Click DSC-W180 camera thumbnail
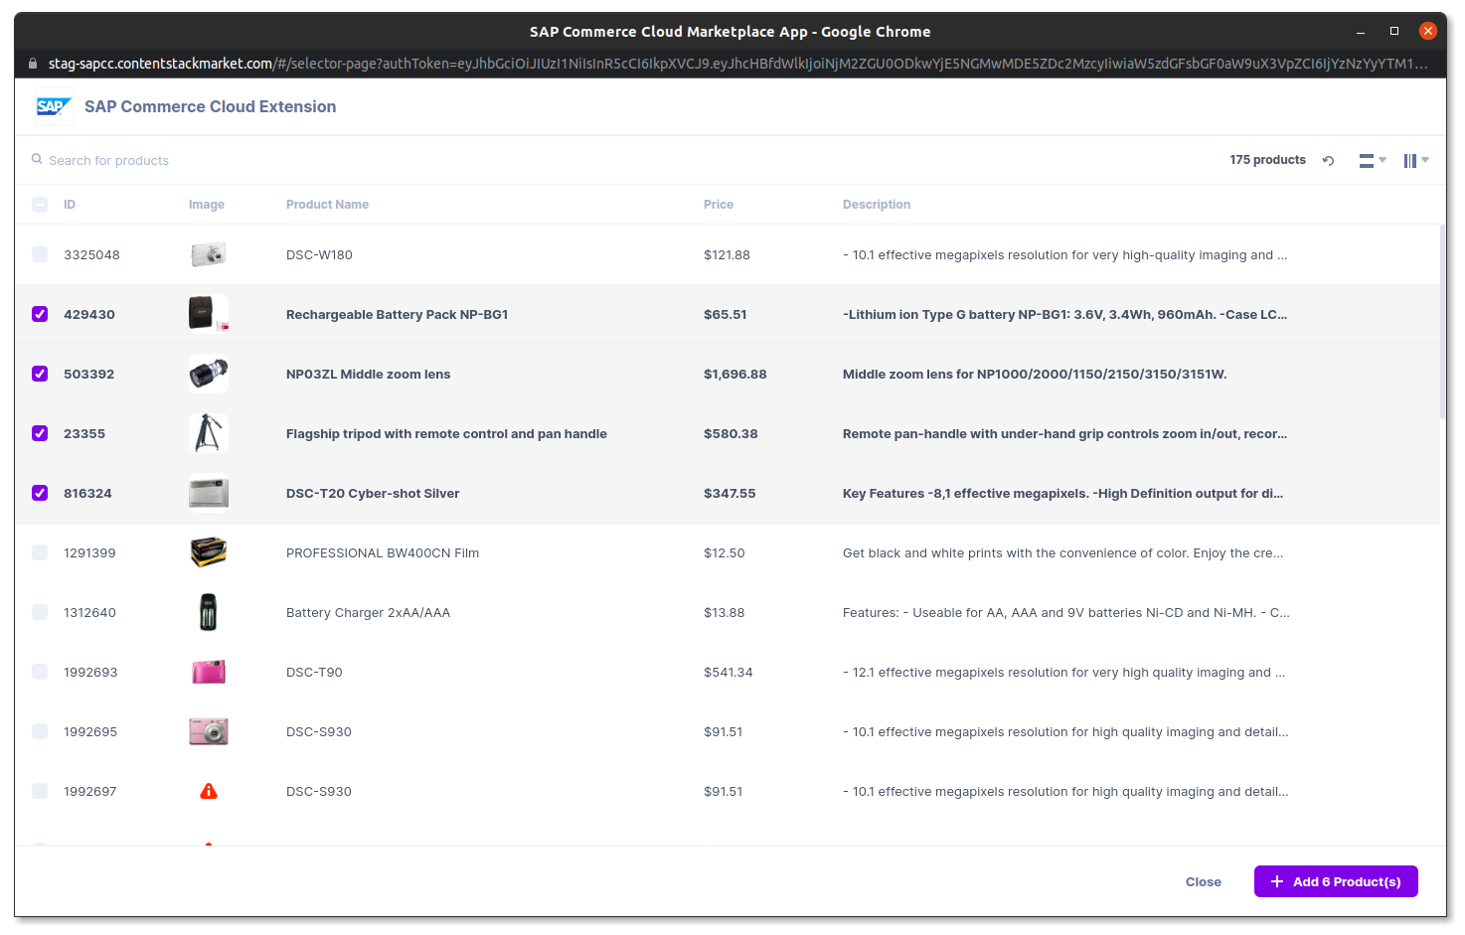The width and height of the screenshot is (1465, 935). coord(209,254)
